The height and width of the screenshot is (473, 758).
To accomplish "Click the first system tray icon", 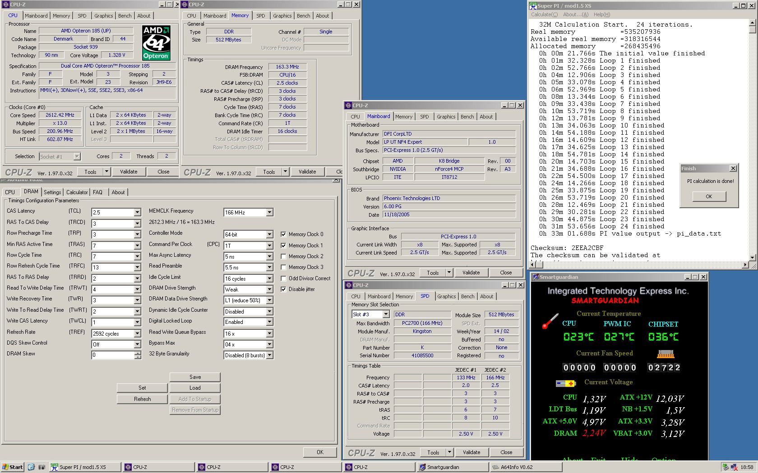I will (x=726, y=467).
